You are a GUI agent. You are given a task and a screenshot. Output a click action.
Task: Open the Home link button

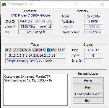point(88,81)
